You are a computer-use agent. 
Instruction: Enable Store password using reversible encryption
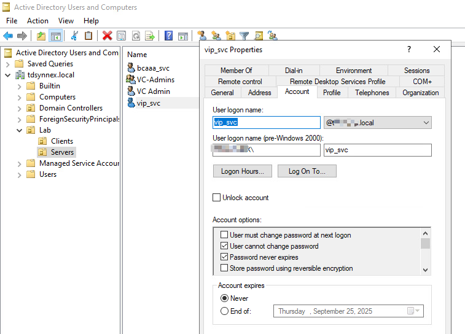tap(224, 268)
